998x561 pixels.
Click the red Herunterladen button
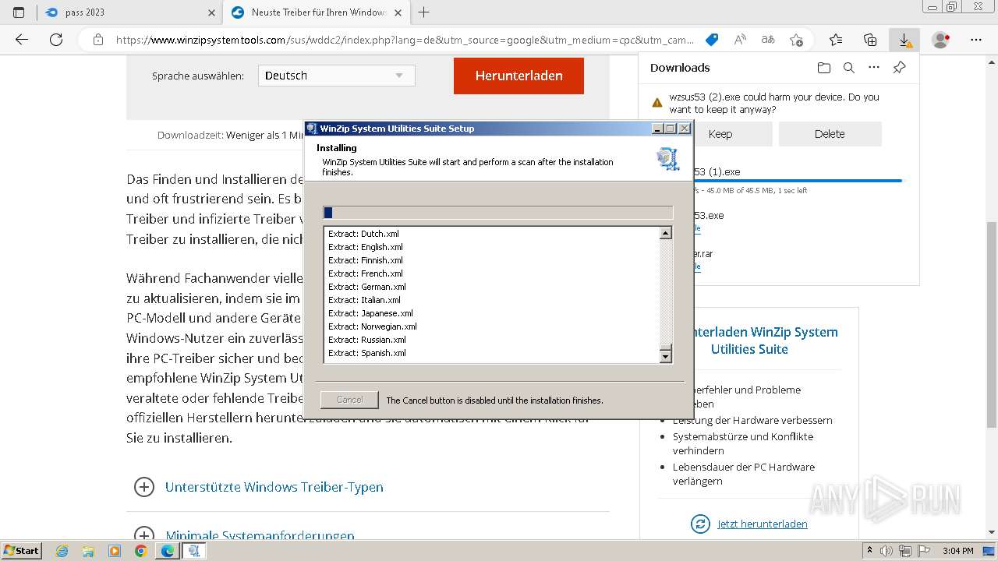point(518,76)
